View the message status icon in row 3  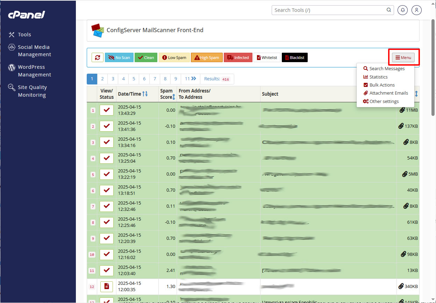107,142
